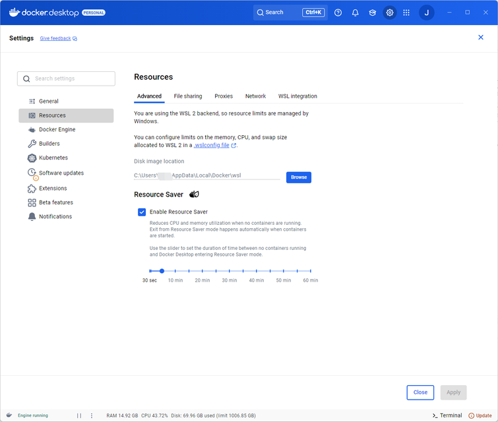Open the Docker Engine settings section
This screenshot has height=422, width=498.
pos(66,129)
